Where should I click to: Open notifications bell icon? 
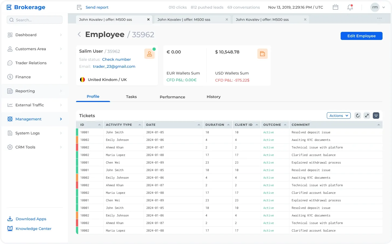(x=350, y=7)
